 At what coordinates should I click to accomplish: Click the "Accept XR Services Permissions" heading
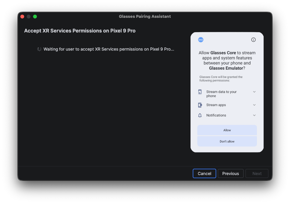click(x=80, y=31)
